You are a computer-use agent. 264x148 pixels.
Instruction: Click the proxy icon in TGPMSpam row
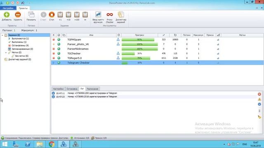118,39
